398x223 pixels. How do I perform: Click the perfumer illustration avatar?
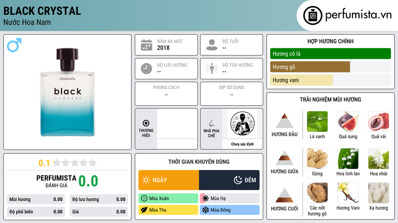point(243,124)
